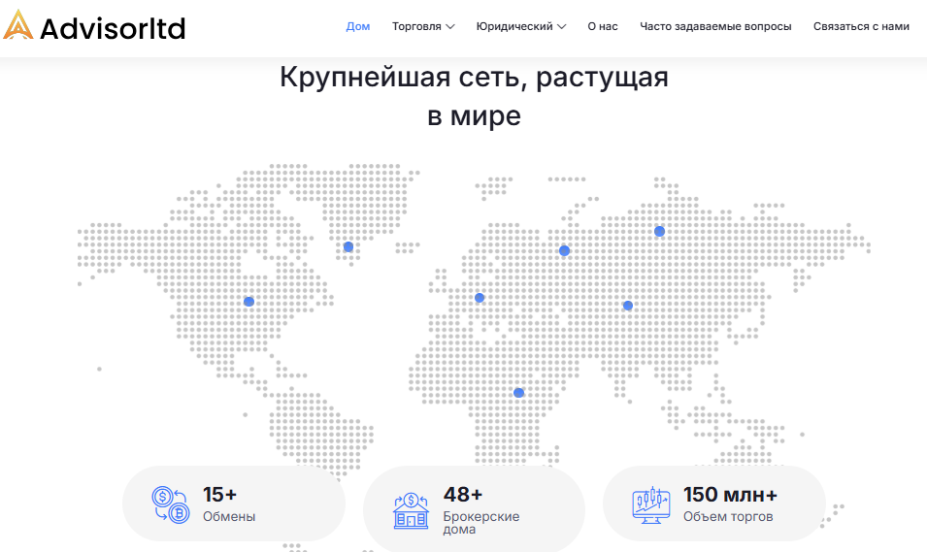Image resolution: width=927 pixels, height=552 pixels.
Task: Select the blue map marker in northeastern Canada
Action: (x=348, y=246)
